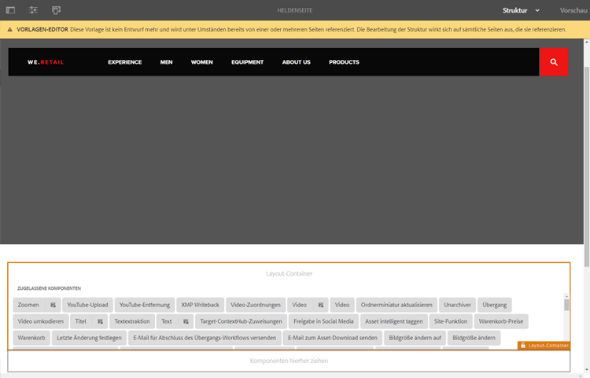Click Ordnerminiatur aktualisieren chip
The image size is (590, 378).
396,305
